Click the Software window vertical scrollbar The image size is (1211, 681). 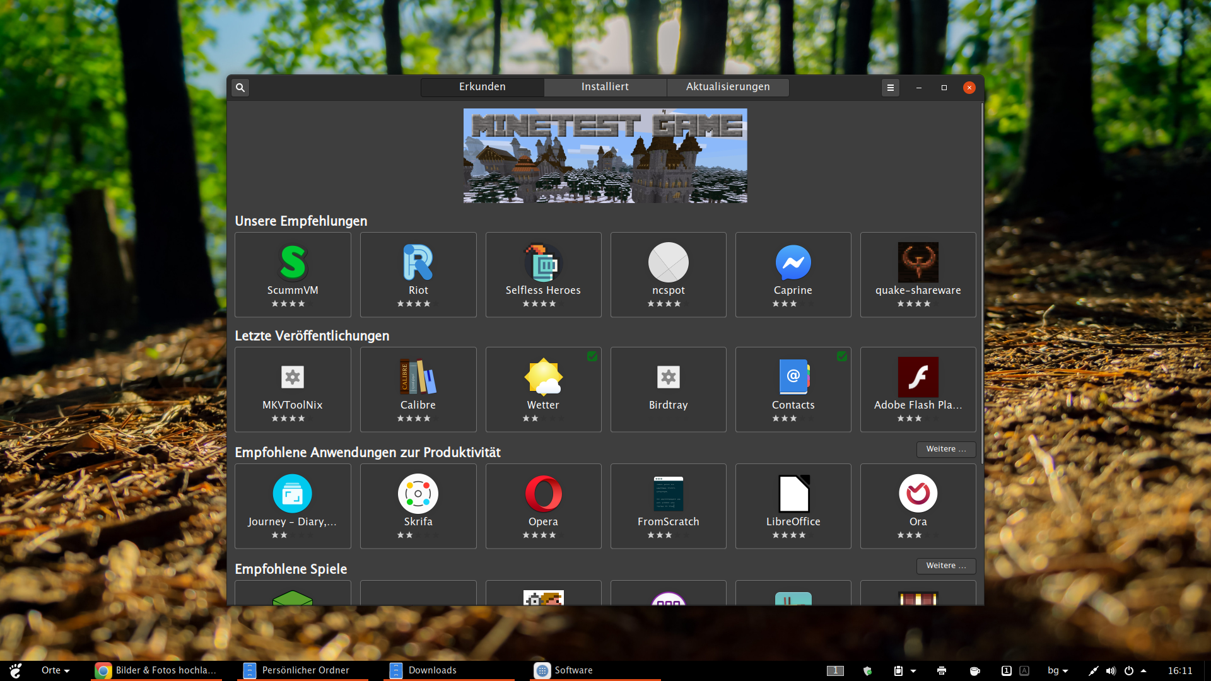(x=982, y=284)
